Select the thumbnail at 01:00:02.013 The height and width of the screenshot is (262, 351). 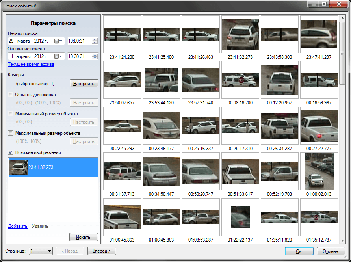pyautogui.click(x=319, y=172)
